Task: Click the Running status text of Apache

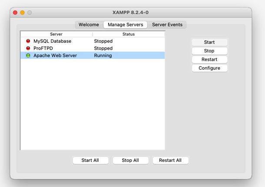Action: [103, 55]
